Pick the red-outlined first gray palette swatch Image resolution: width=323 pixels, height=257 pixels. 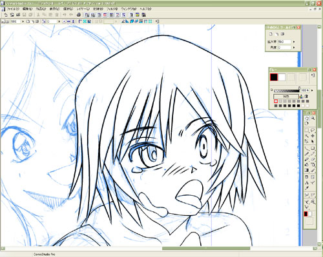[x=276, y=101]
